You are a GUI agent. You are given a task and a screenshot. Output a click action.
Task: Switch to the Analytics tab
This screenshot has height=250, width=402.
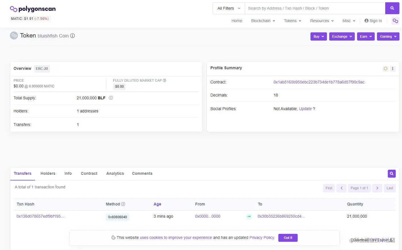click(x=115, y=173)
